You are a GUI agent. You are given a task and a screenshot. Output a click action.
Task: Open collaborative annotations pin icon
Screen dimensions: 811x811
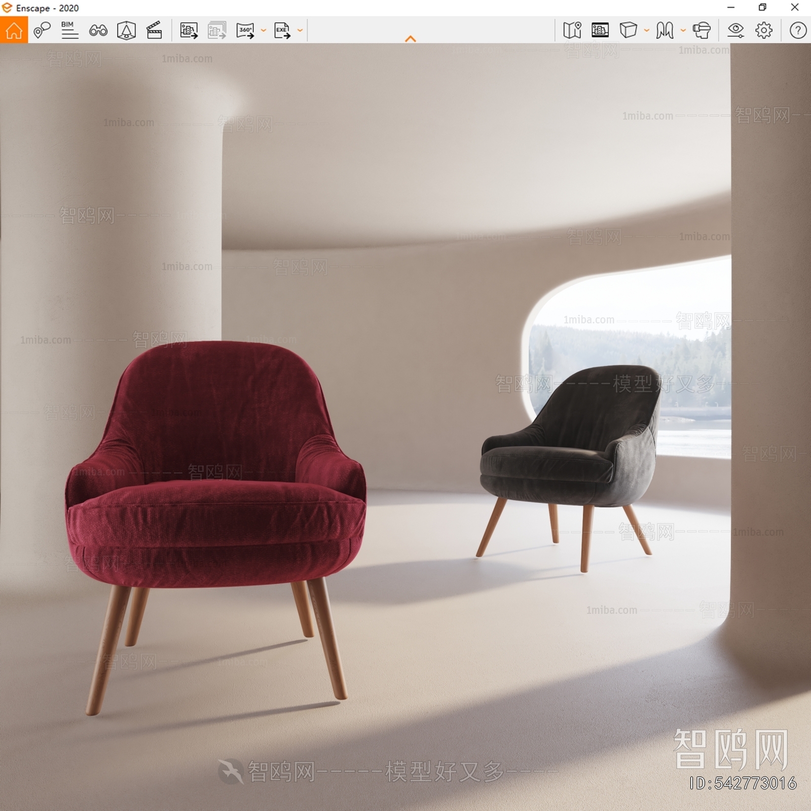point(42,30)
